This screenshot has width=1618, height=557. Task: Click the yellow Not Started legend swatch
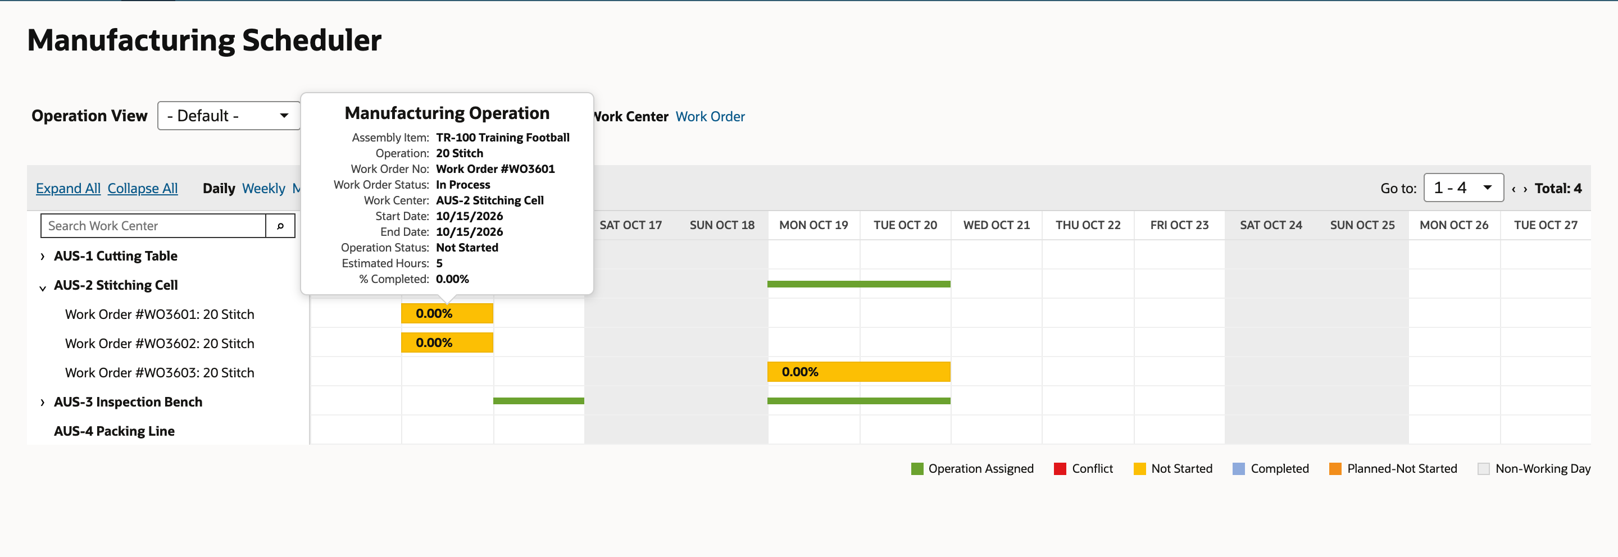(x=1139, y=468)
